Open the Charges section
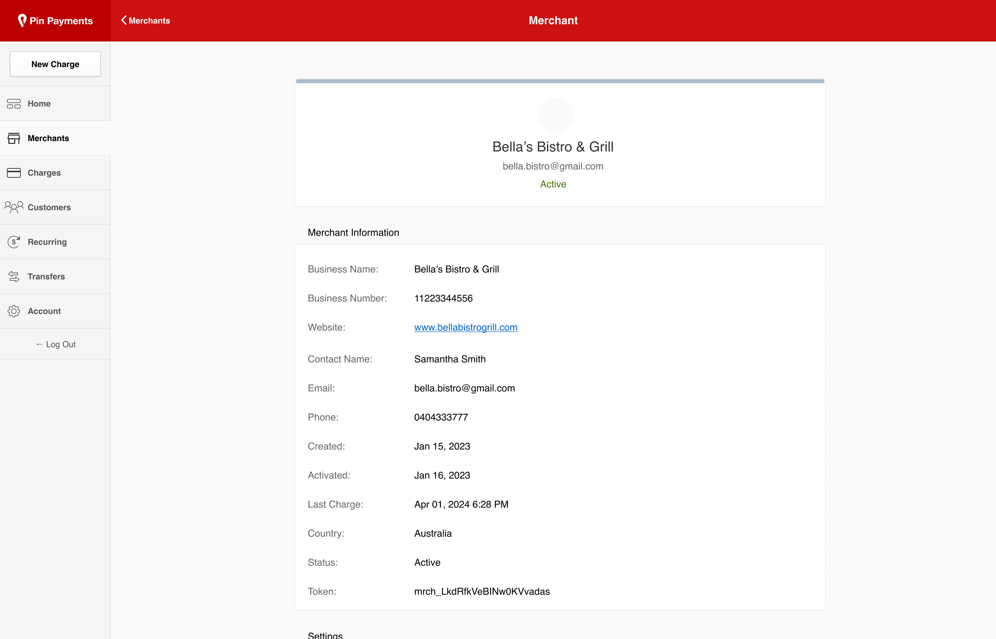 click(x=55, y=173)
